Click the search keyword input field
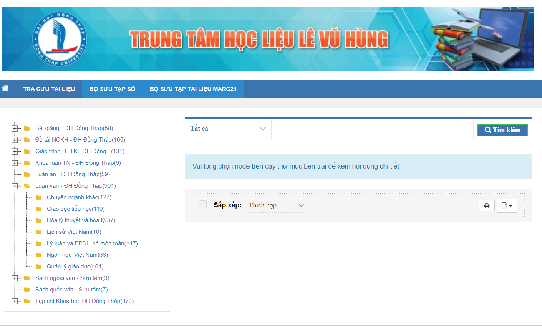542x326 pixels. 372,130
